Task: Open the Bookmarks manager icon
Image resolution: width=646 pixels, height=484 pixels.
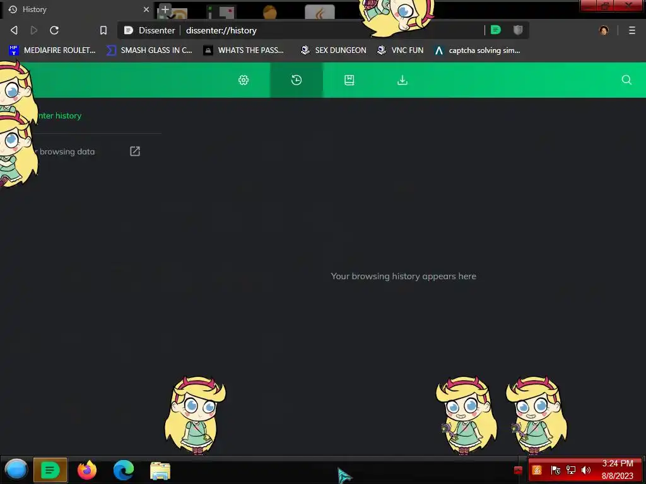Action: point(349,80)
